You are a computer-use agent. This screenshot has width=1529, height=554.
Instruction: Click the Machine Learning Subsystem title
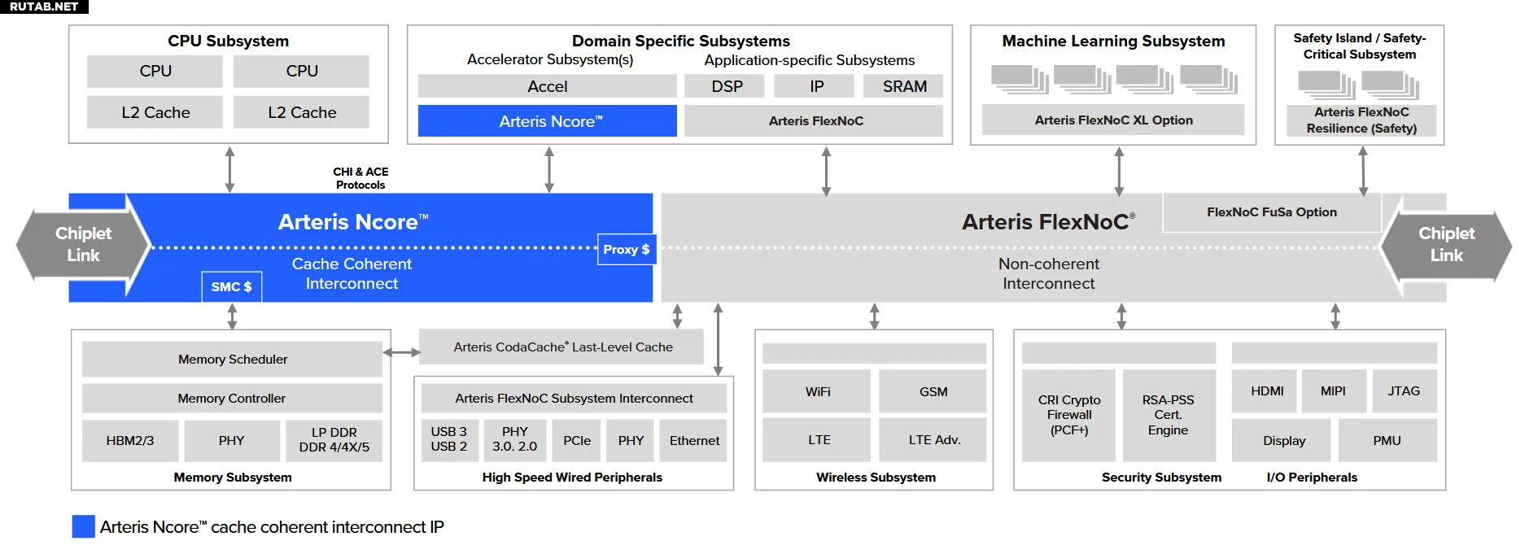[1113, 41]
